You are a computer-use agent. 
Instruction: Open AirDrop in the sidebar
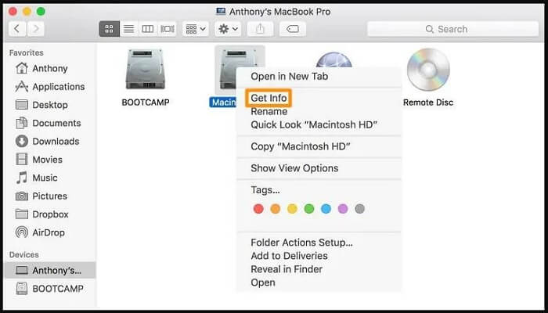(40, 232)
